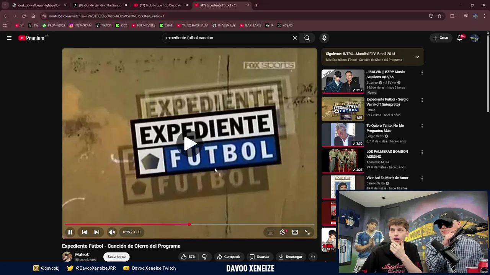Viewport: 490px width, 275px height.
Task: Open the TIKTOK bookmark
Action: click(103, 25)
